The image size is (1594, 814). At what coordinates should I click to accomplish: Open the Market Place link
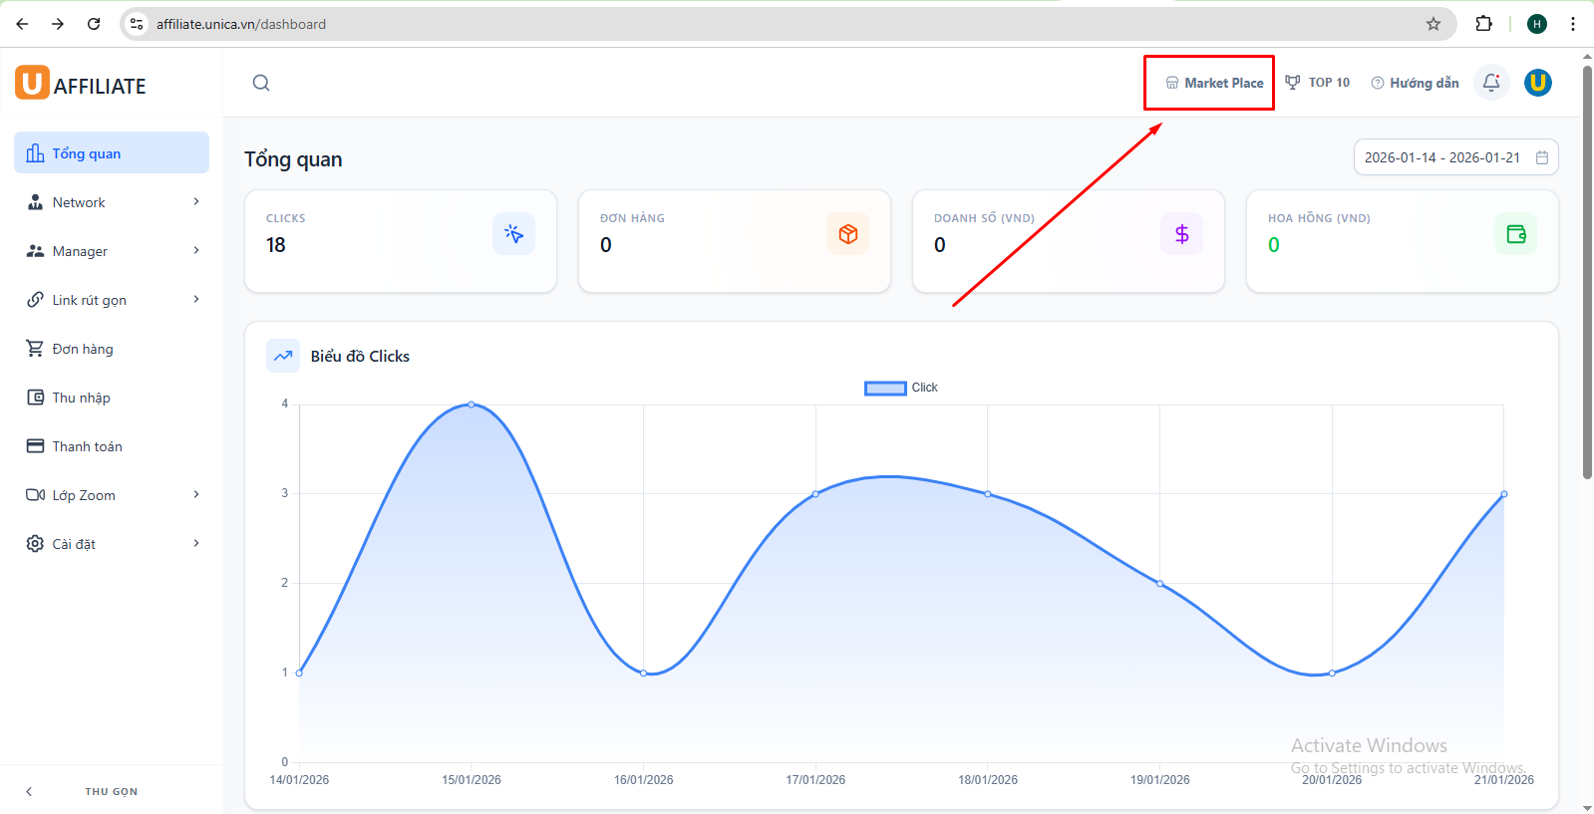tap(1214, 83)
